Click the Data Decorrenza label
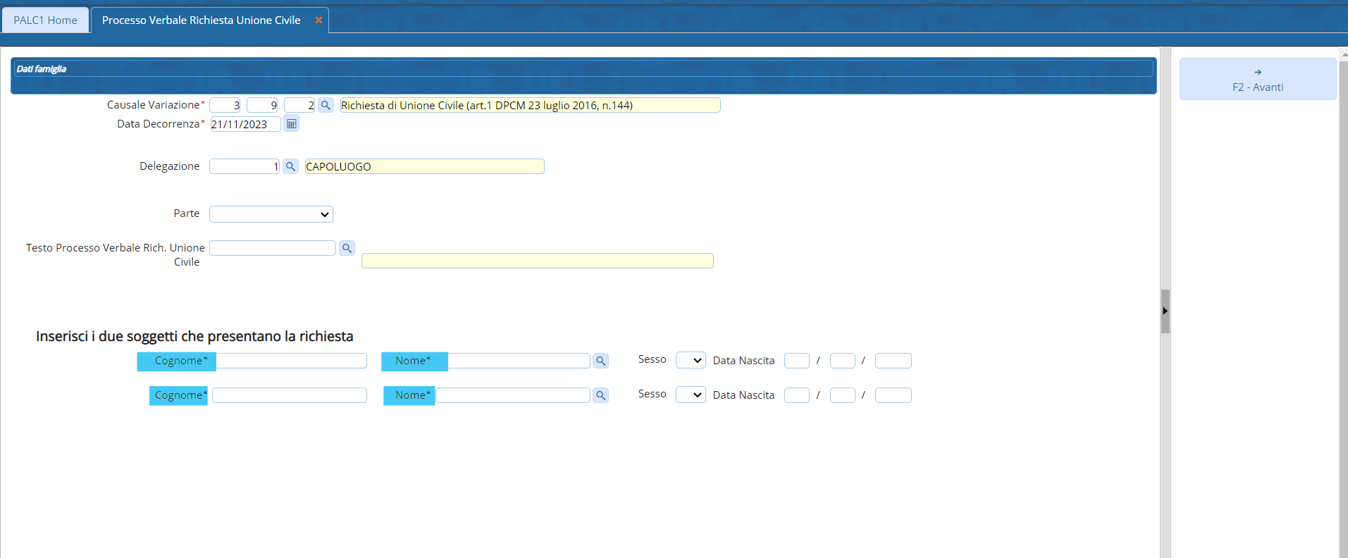 click(x=161, y=124)
